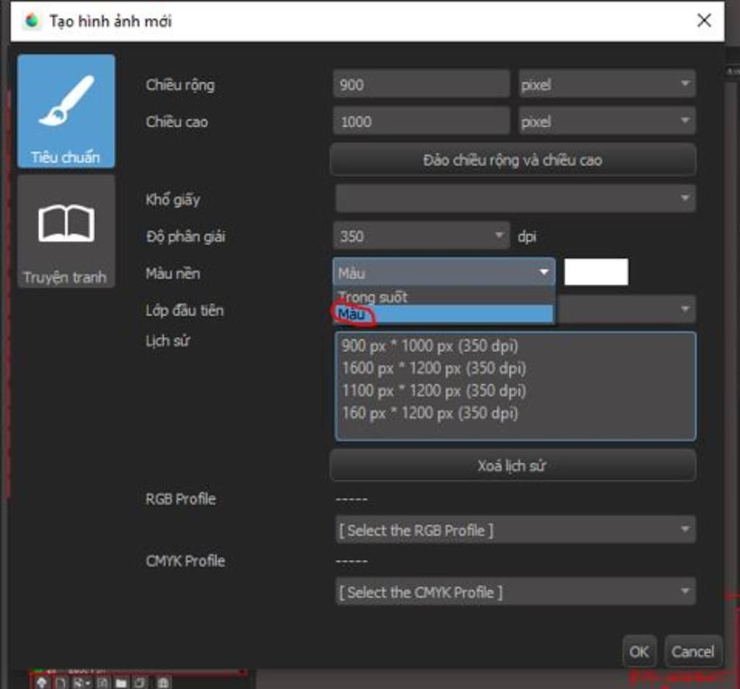Open the Khổ giấy paper size dropdown

(x=515, y=198)
